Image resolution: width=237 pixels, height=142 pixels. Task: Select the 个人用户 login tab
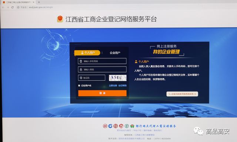coord(87,53)
